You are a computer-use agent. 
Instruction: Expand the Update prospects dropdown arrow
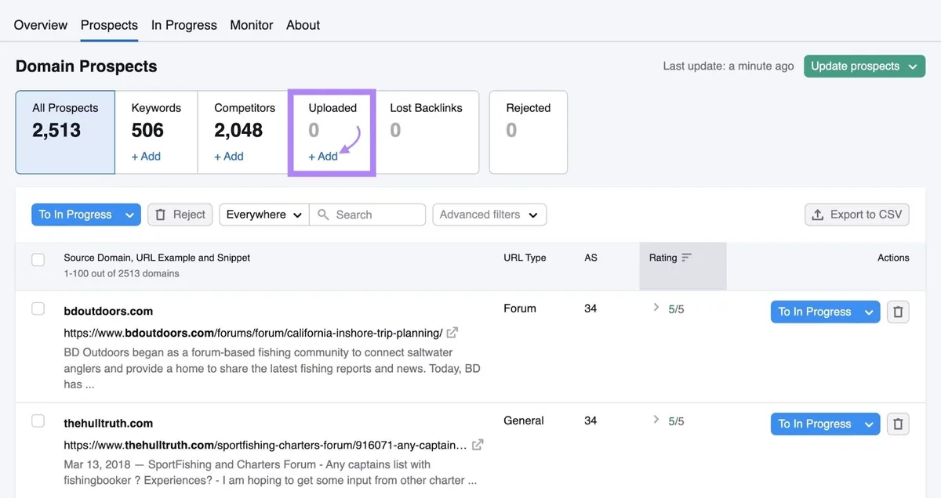pos(913,67)
